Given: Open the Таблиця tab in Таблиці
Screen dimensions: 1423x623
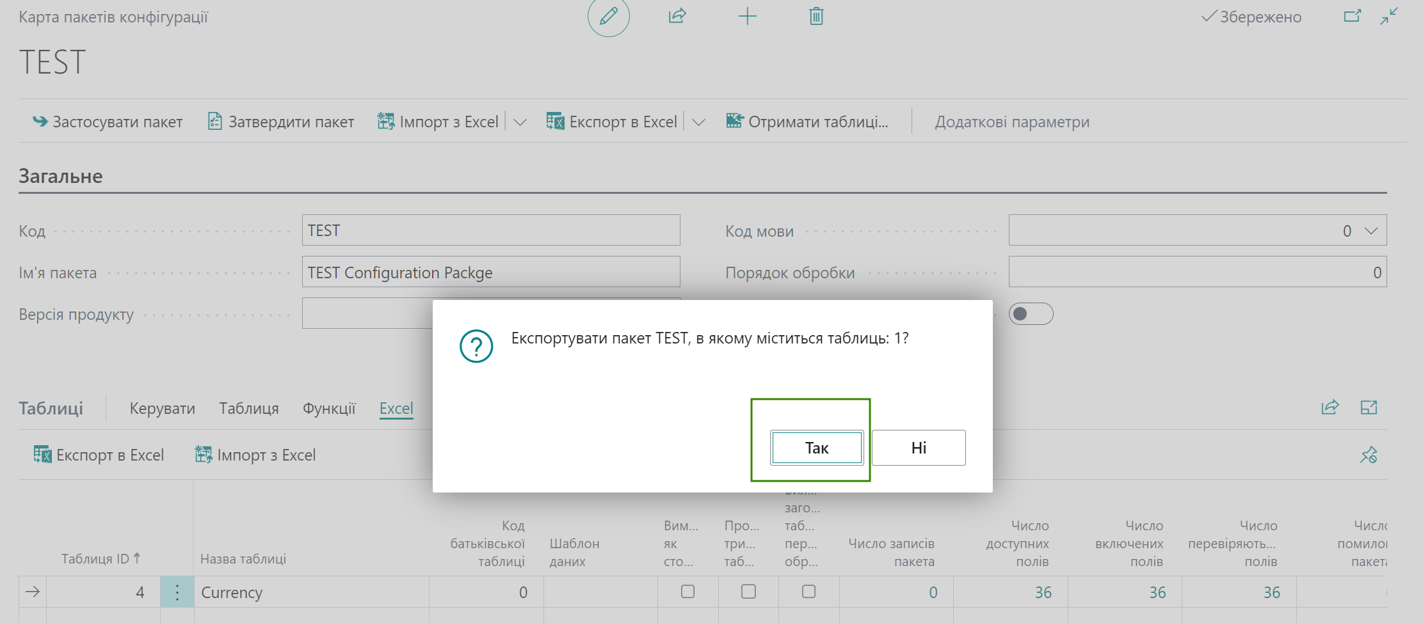Looking at the screenshot, I should 249,408.
